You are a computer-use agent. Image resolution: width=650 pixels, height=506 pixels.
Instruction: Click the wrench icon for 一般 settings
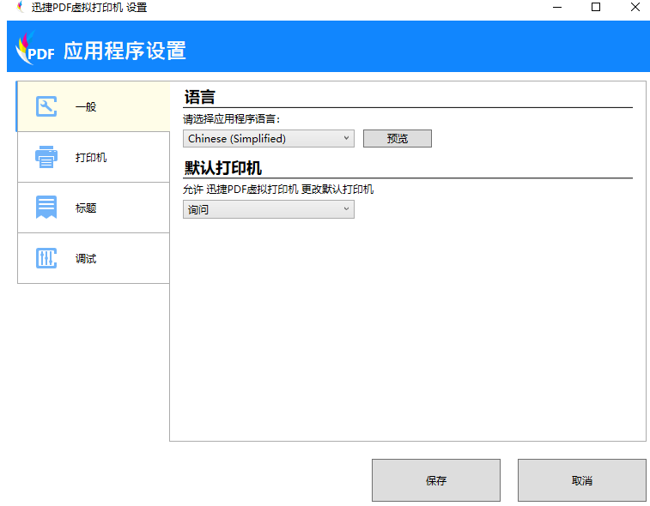(46, 106)
